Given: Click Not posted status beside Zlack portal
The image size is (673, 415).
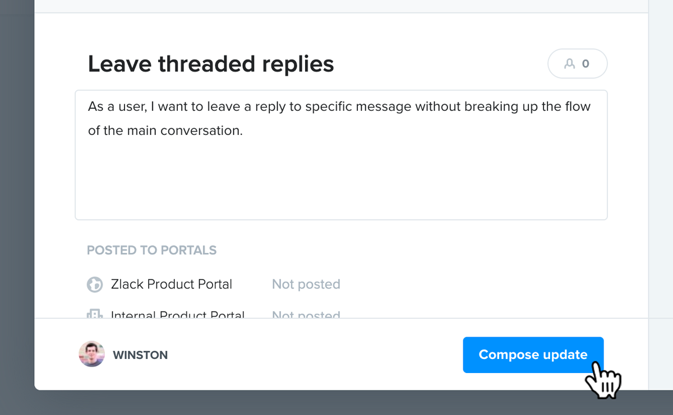Looking at the screenshot, I should tap(306, 284).
